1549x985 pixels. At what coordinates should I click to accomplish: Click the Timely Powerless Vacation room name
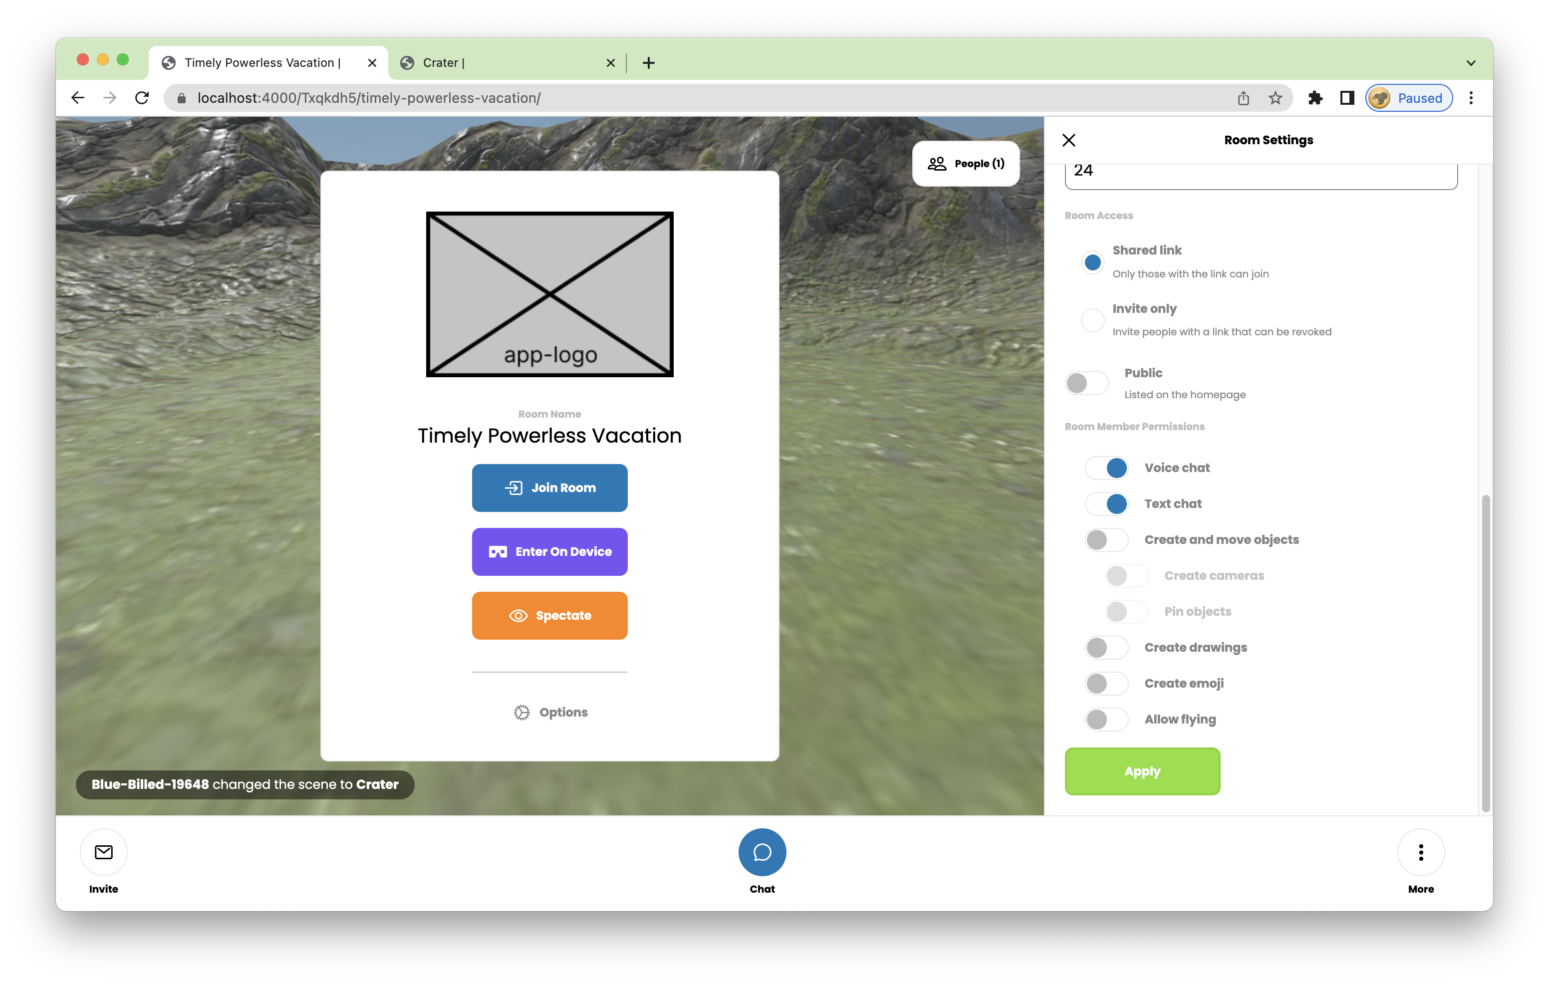click(549, 436)
